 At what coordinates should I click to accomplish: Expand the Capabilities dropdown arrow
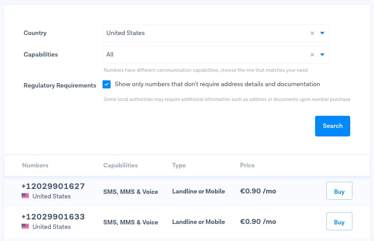[322, 55]
